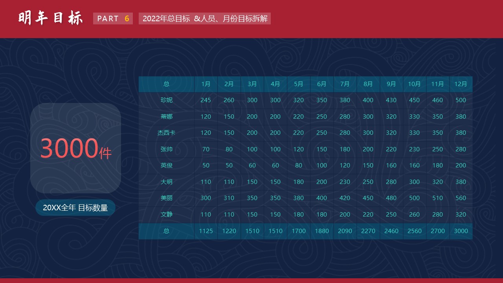The width and height of the screenshot is (503, 283).
Task: Select 珍妮's 9月 value 430
Action: tap(391, 100)
